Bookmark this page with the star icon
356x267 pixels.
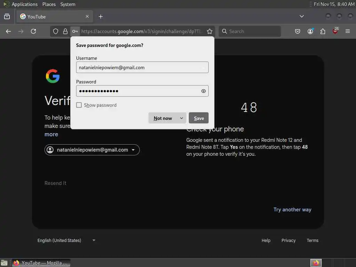coord(210,31)
